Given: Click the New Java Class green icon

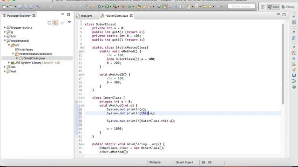Looking at the screenshot, I should point(129,6).
